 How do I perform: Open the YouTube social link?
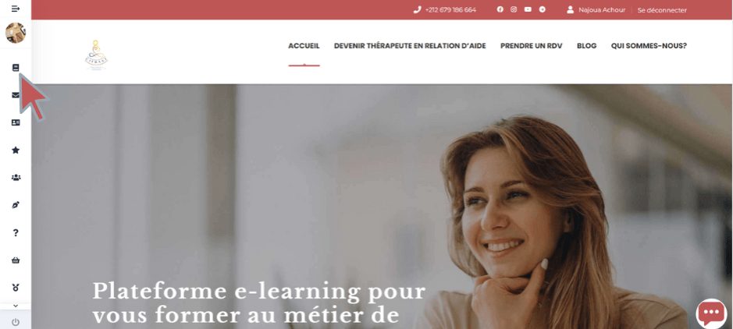528,9
